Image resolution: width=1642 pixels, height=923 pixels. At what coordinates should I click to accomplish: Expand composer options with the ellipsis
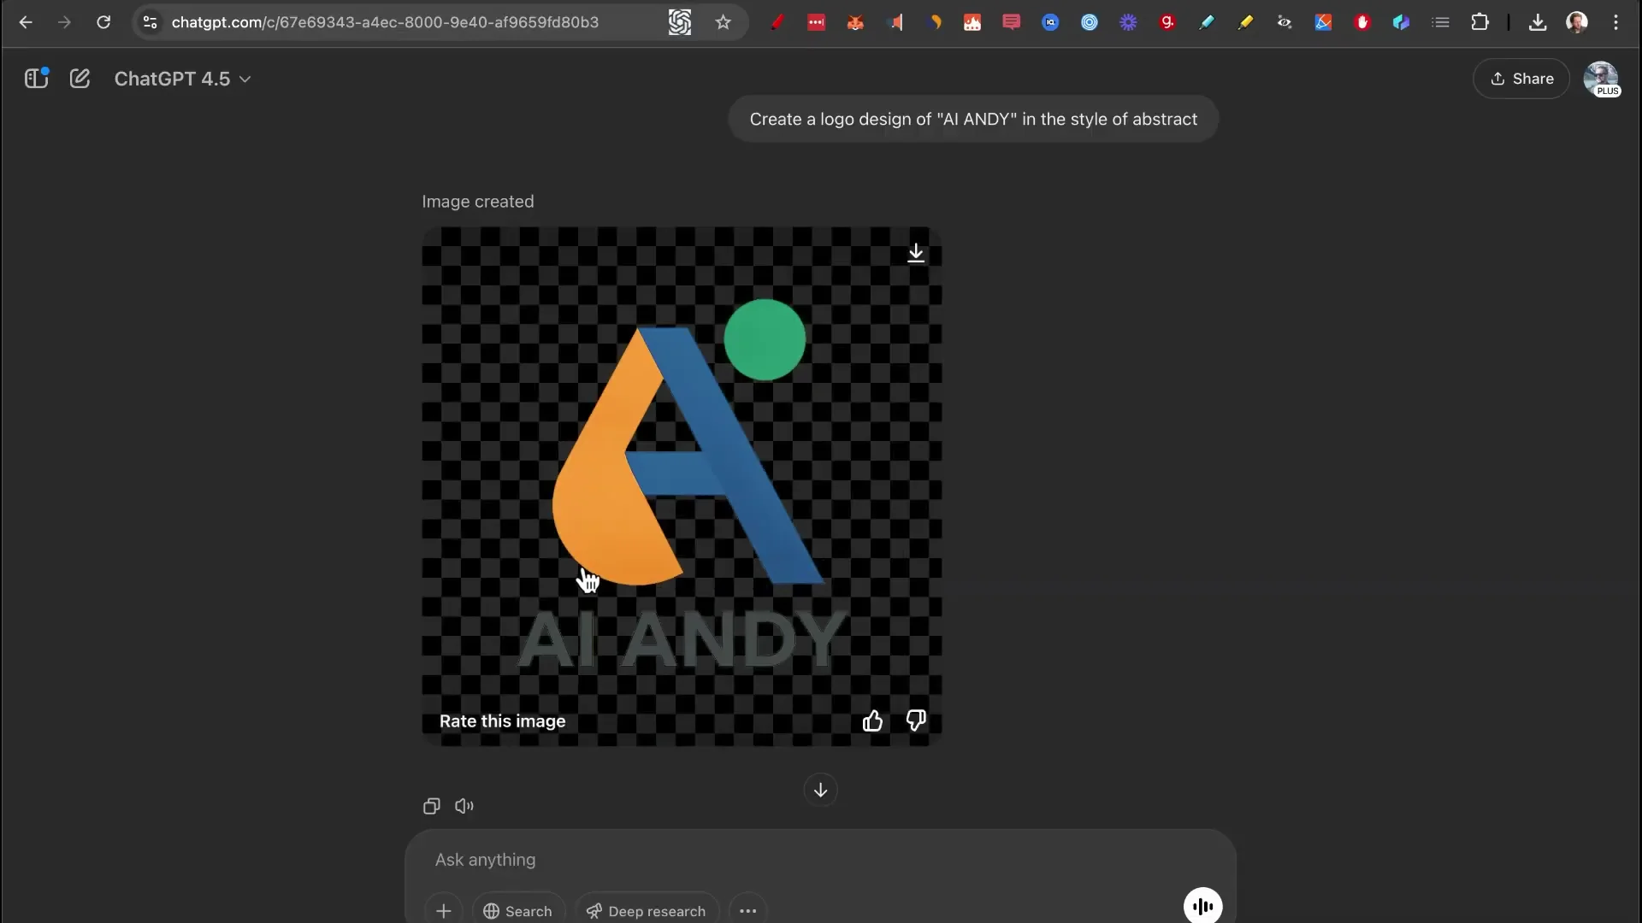pyautogui.click(x=747, y=910)
